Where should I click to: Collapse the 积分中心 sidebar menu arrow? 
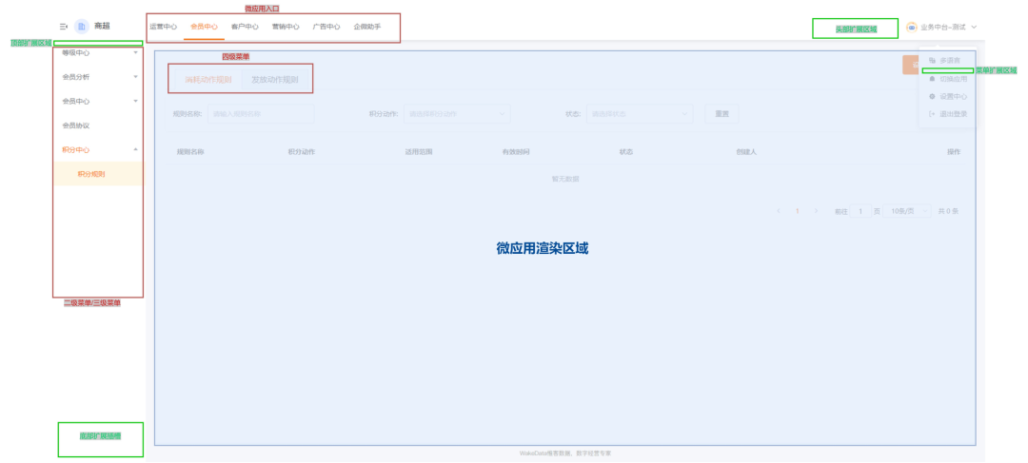point(136,149)
